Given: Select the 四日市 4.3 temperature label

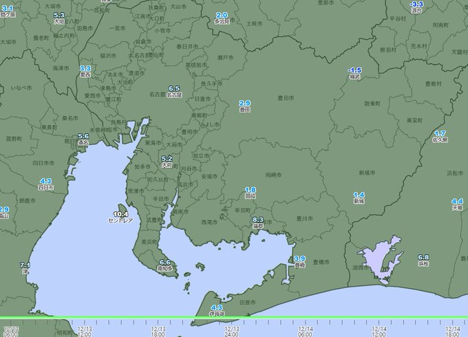Looking at the screenshot, I should click(45, 181).
